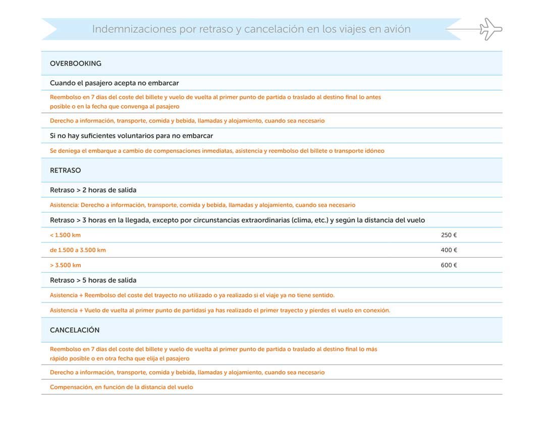The image size is (545, 427).
Task: Select the 600 € compensation amount
Action: coord(448,265)
